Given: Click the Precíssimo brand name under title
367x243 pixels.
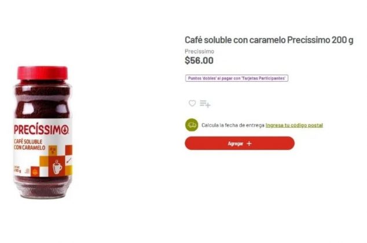Looking at the screenshot, I should pos(199,51).
